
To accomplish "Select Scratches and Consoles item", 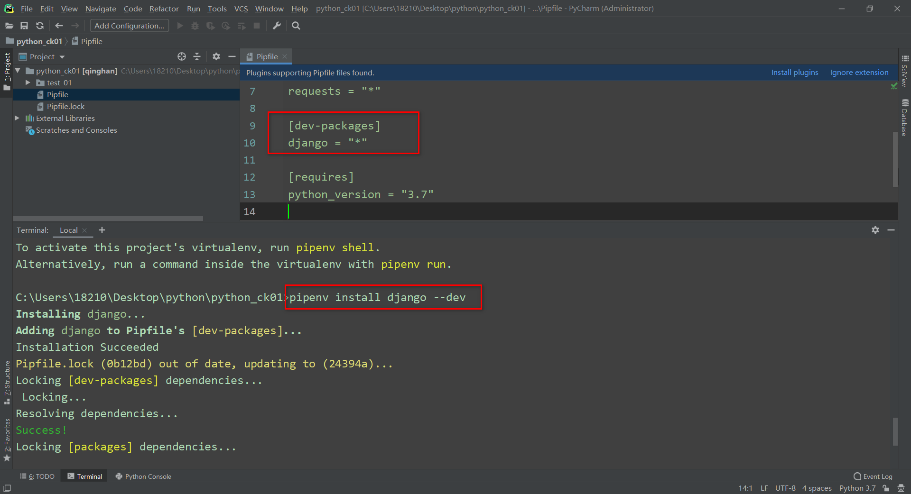I will click(76, 130).
